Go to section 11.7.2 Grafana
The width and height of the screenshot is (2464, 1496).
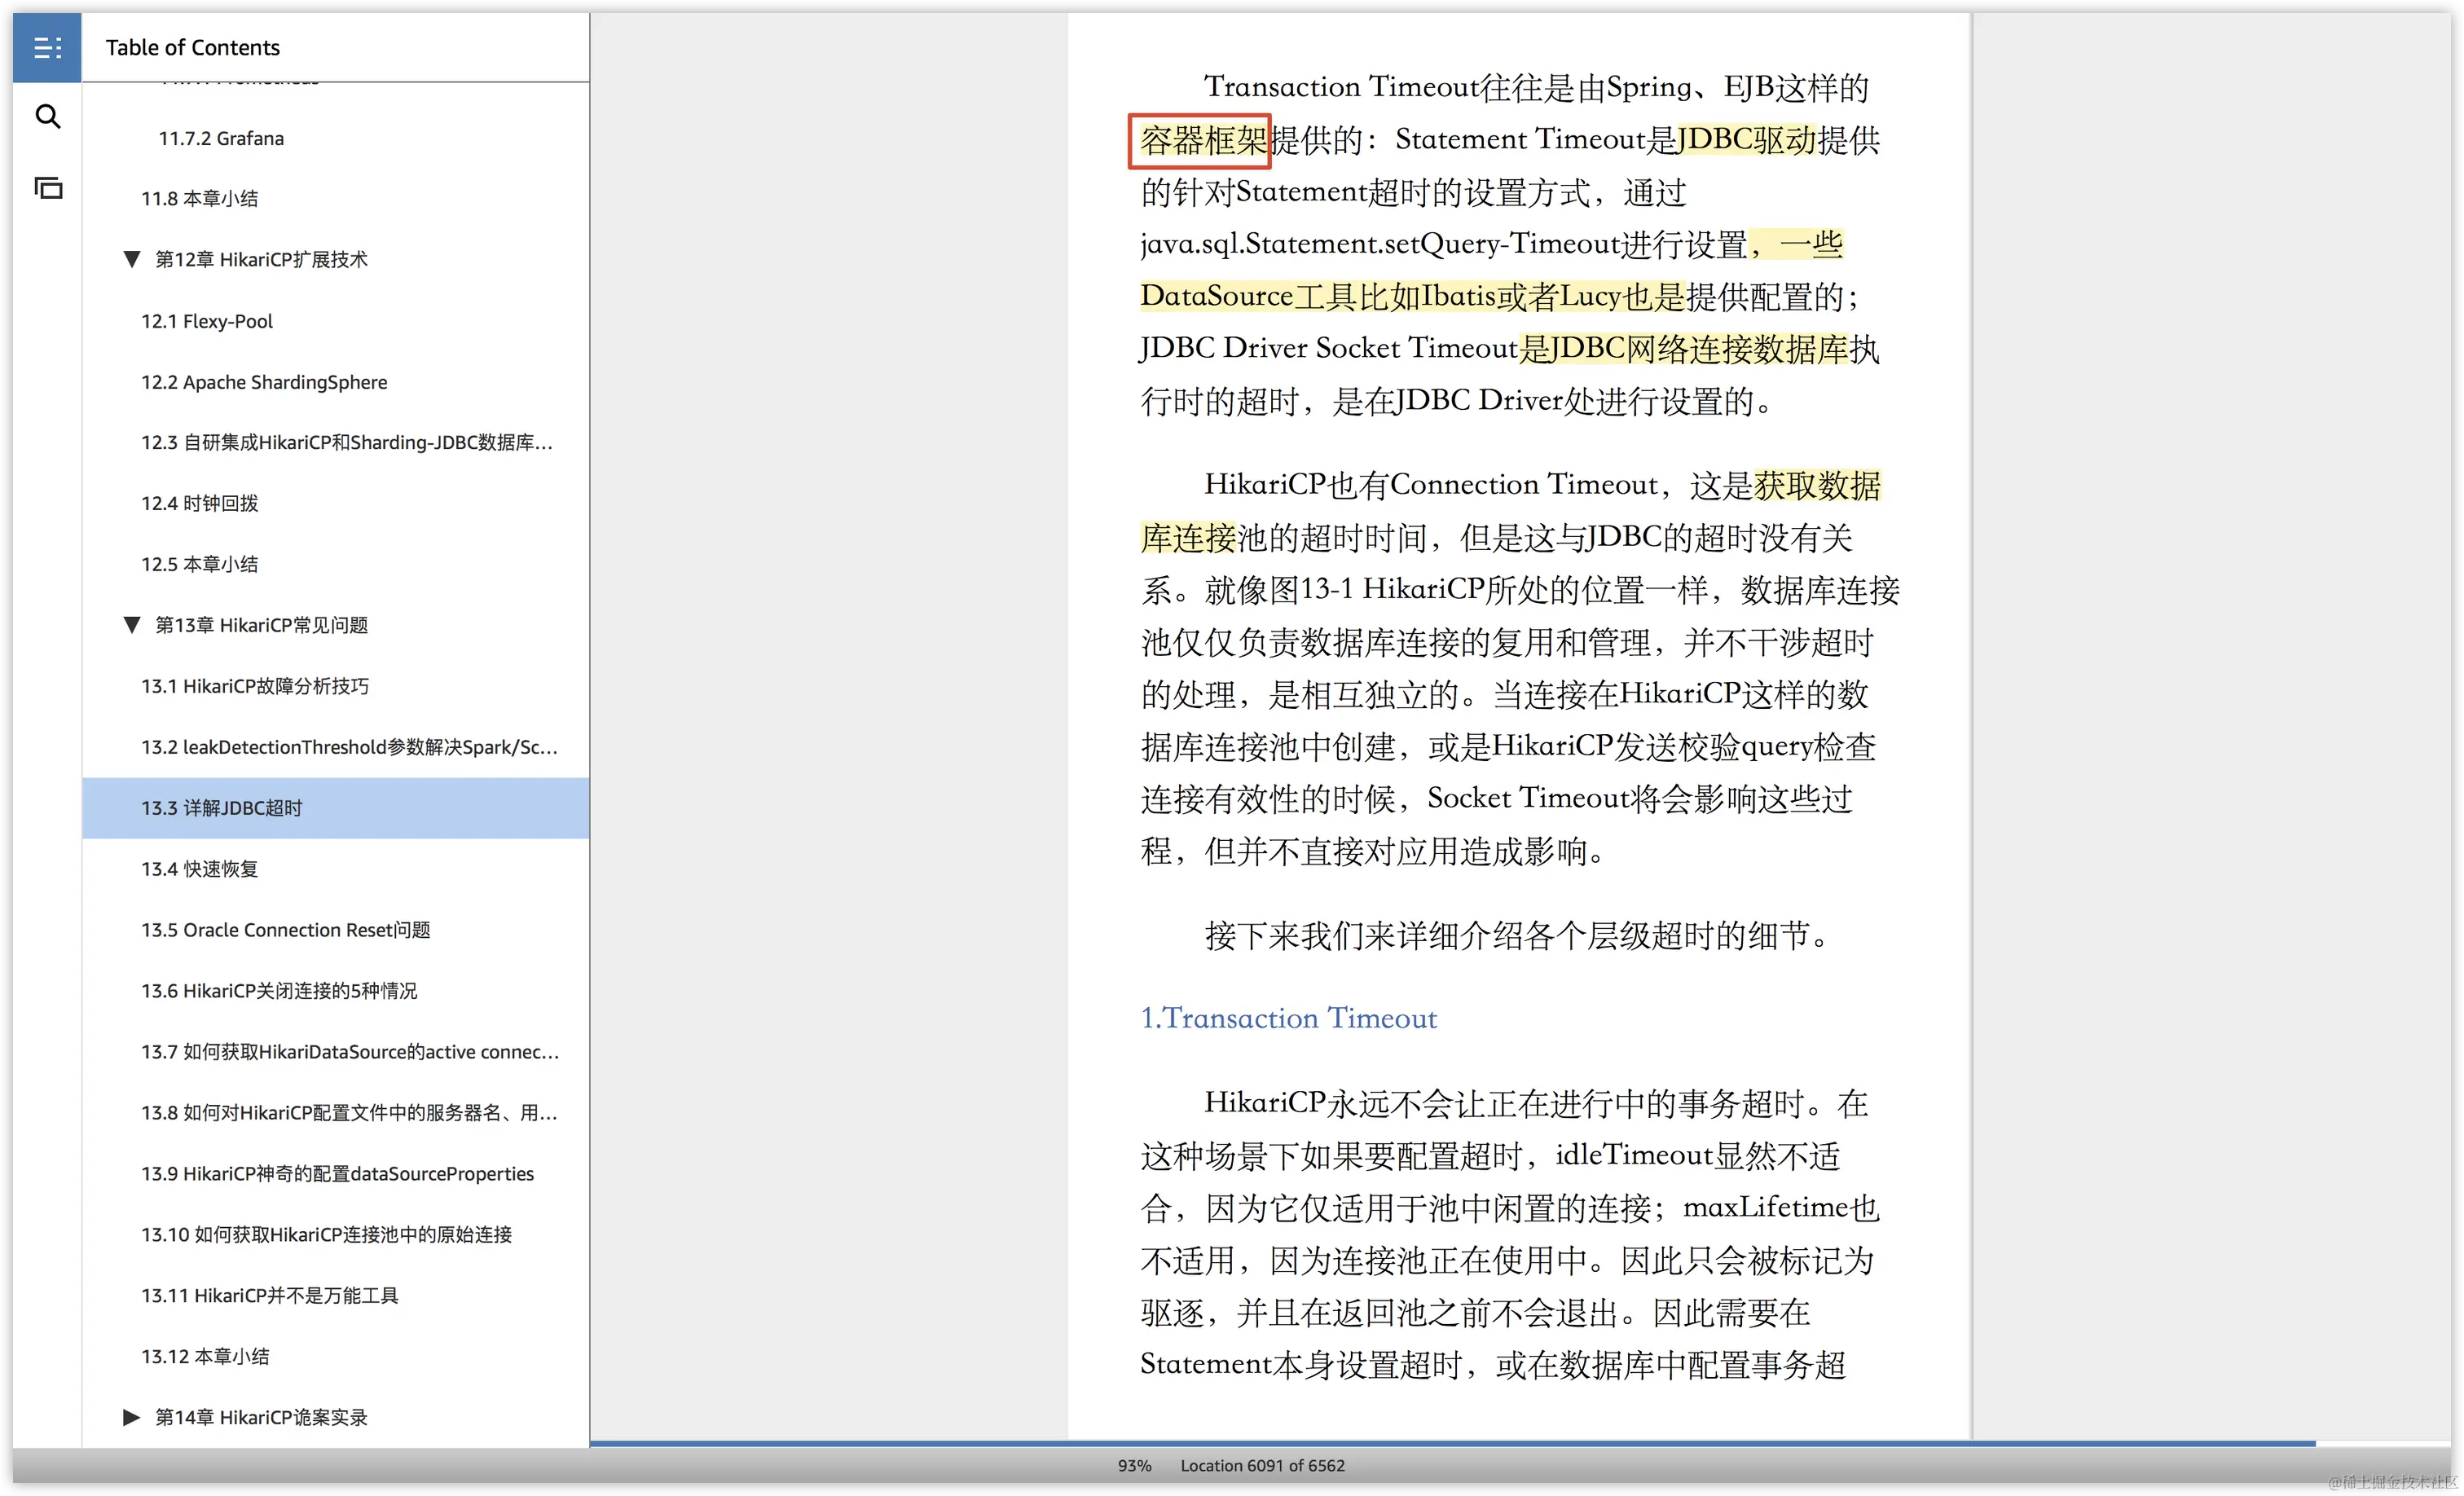pos(221,138)
